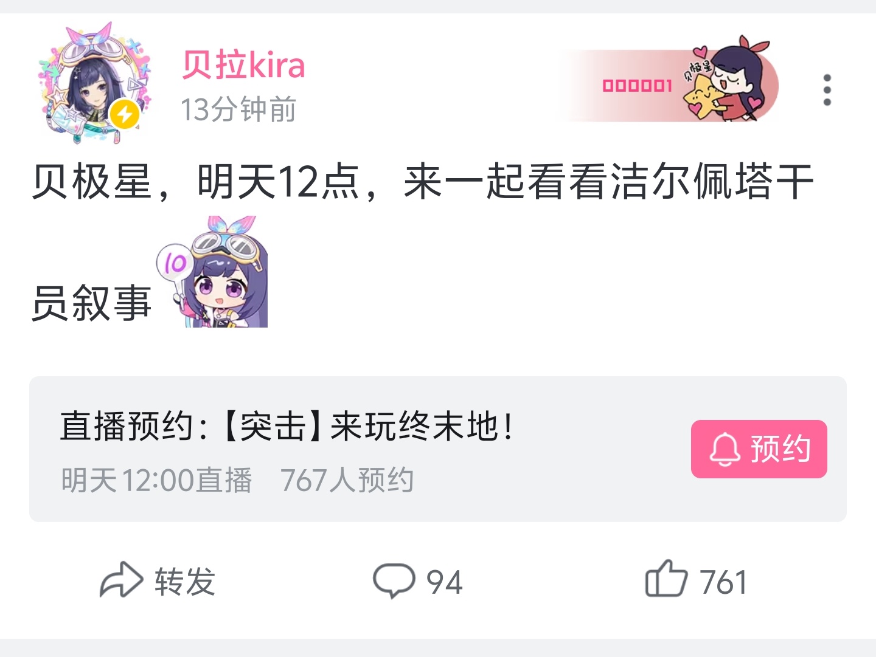The width and height of the screenshot is (876, 657).
Task: Open the three-dot more options menu
Action: [x=827, y=90]
